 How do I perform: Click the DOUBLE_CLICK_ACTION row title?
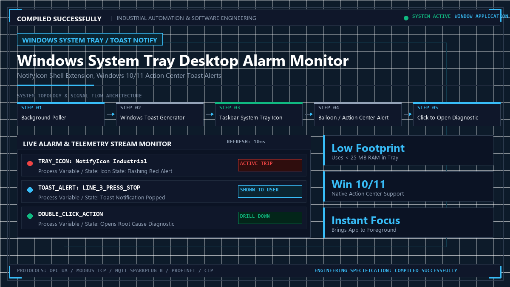71,214
